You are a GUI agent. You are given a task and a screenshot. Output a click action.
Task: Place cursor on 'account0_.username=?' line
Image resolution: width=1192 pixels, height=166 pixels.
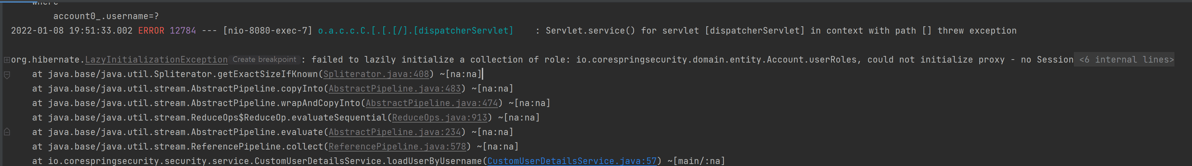tap(106, 16)
